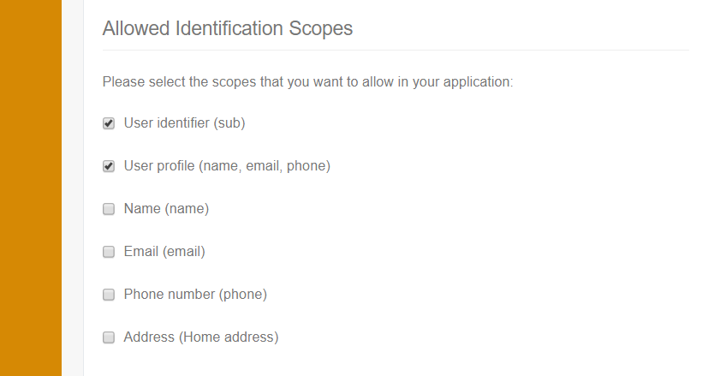Uncheck the User identifier (sub) checkbox
The height and width of the screenshot is (376, 726).
(109, 123)
